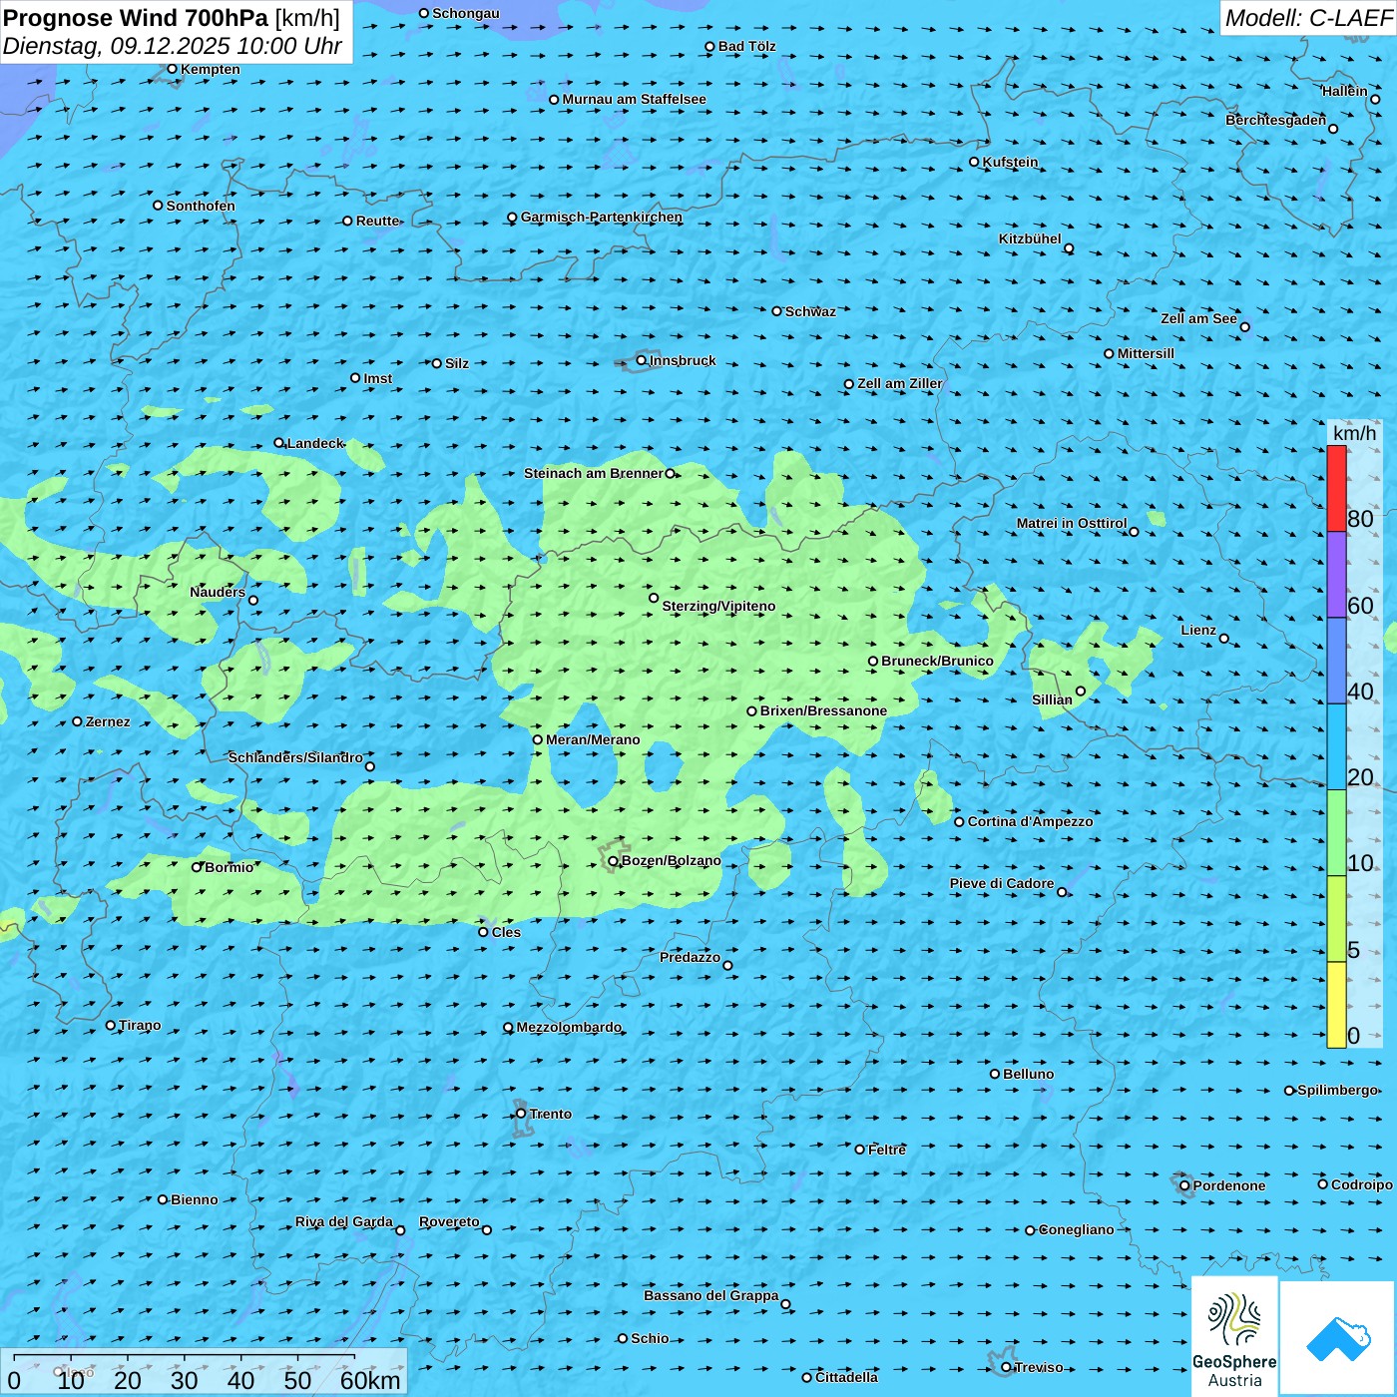Select the Kufstein location marker
This screenshot has width=1397, height=1397.
point(975,162)
